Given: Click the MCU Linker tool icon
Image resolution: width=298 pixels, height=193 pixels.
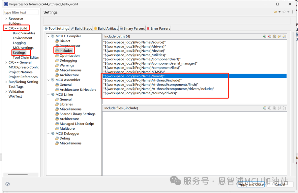Looking at the screenshot, I should (53, 95).
